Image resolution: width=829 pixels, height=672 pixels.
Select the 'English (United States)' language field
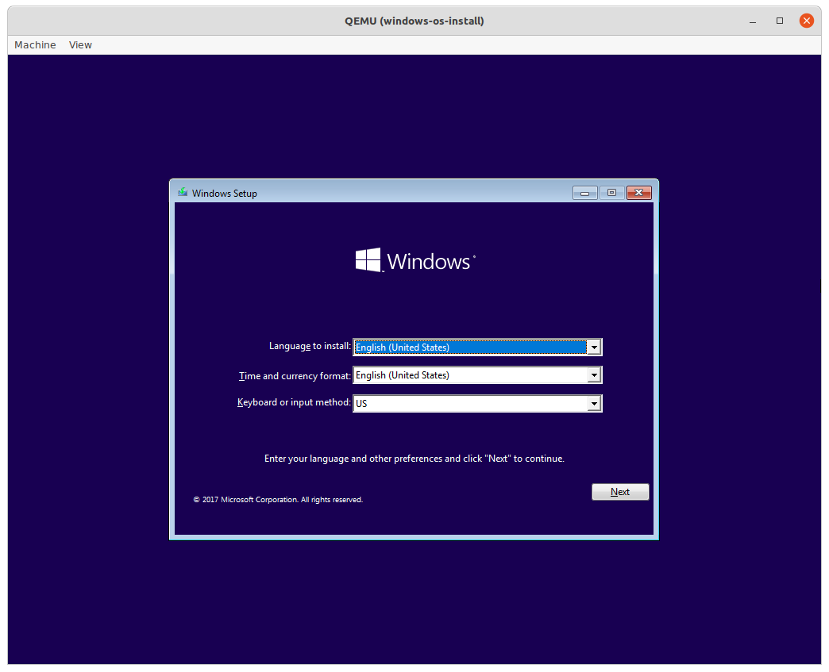click(468, 347)
